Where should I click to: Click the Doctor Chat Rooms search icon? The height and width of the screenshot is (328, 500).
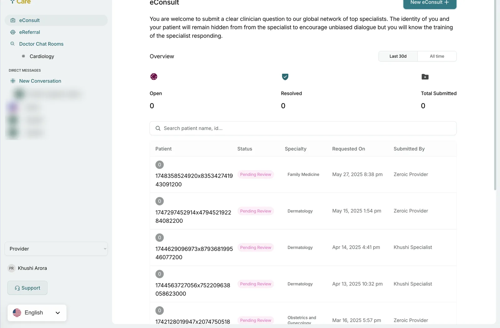click(12, 44)
